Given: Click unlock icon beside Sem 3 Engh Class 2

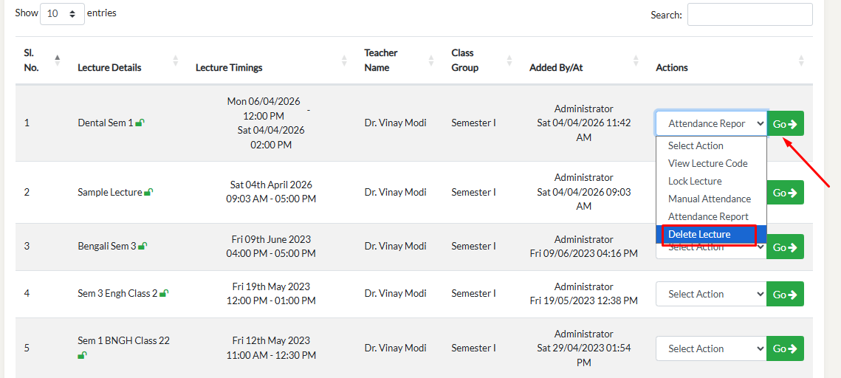Looking at the screenshot, I should pyautogui.click(x=164, y=294).
